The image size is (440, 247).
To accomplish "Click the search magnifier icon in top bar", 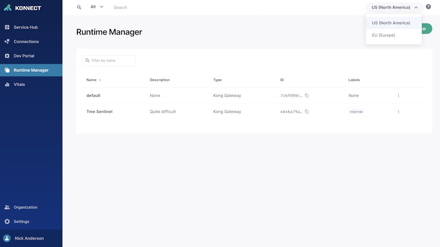I will click(x=79, y=7).
